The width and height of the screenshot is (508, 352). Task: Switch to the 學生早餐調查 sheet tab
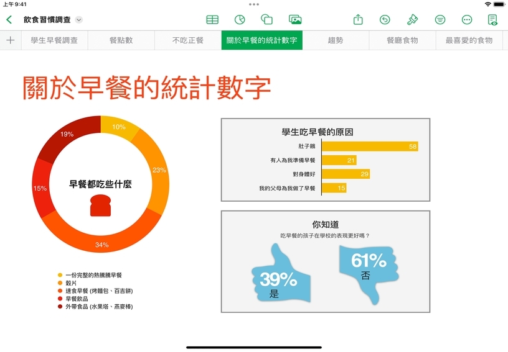coord(54,40)
